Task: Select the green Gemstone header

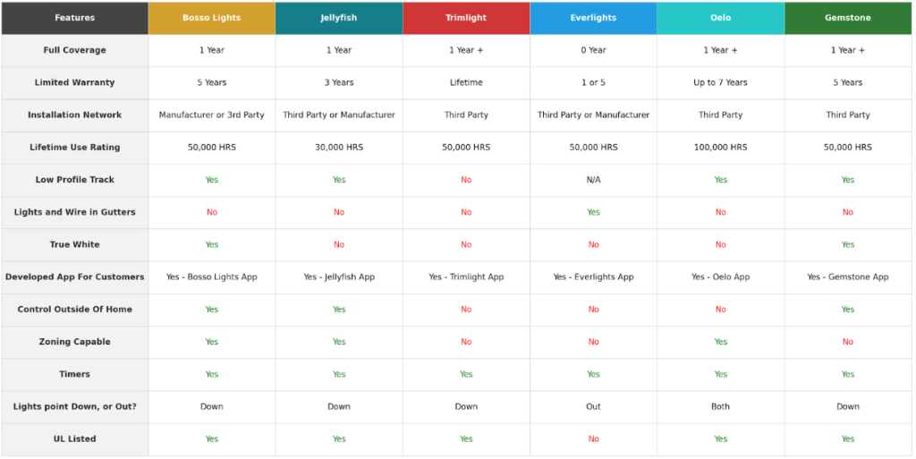Action: 848,18
